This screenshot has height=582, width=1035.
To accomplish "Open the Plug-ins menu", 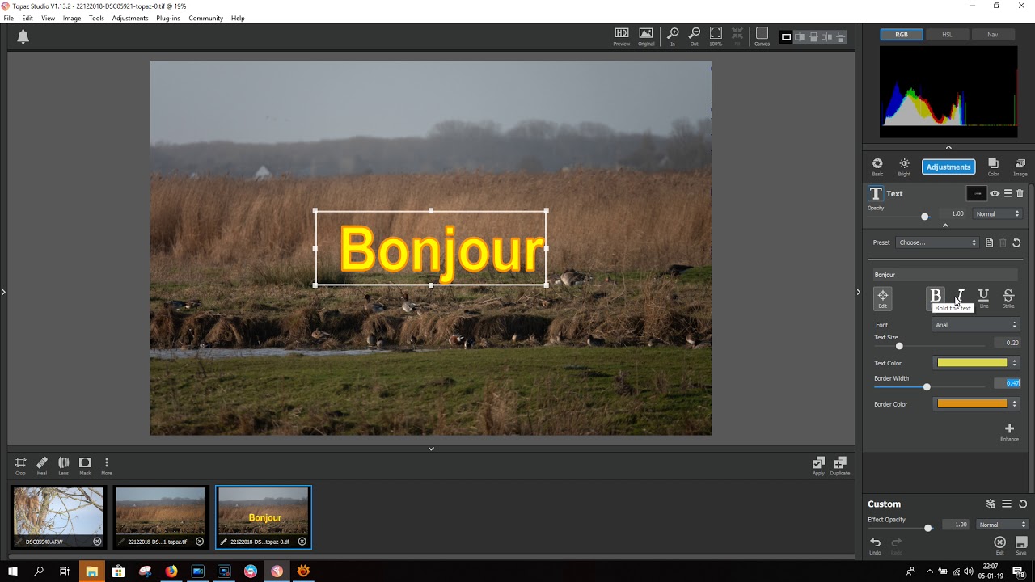I will (x=168, y=18).
